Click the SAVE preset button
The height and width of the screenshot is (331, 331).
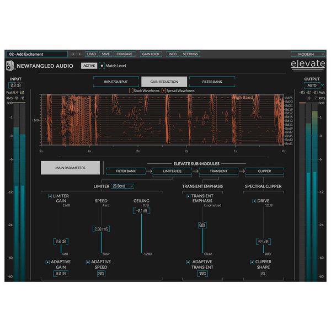105,54
